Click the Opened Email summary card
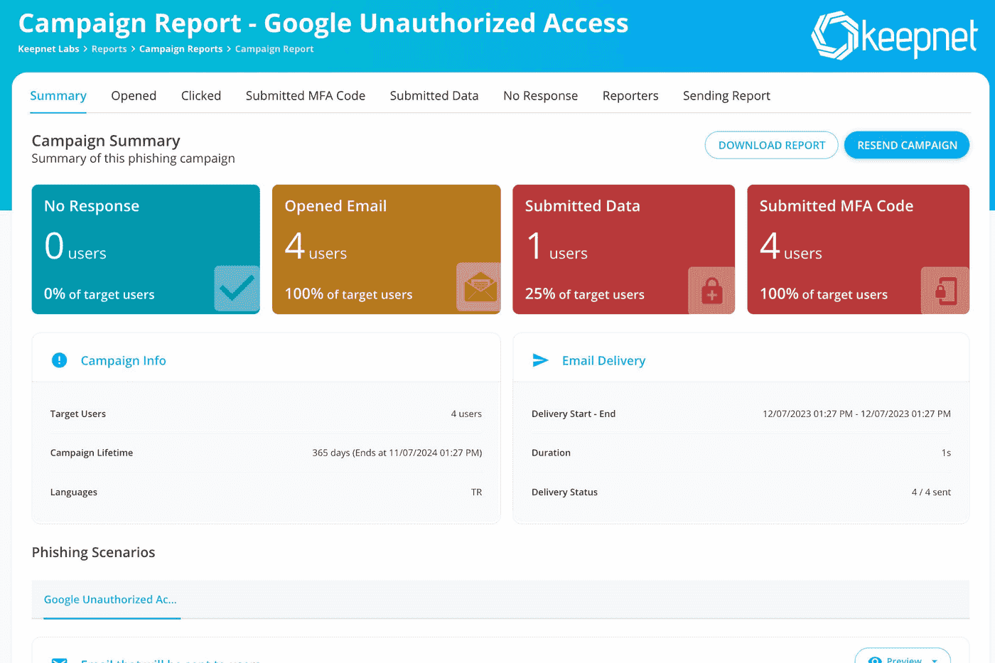The width and height of the screenshot is (995, 663). click(x=387, y=249)
